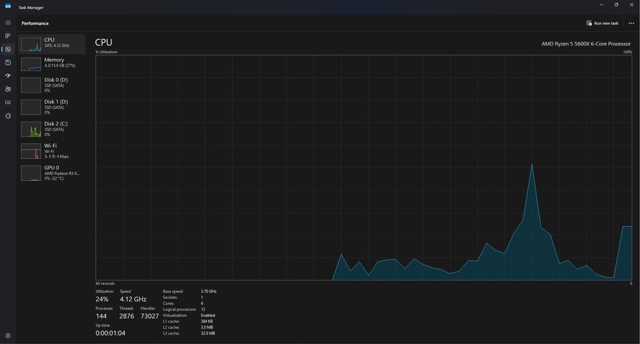Image resolution: width=640 pixels, height=344 pixels.
Task: Click the 60 seconds axis label
Action: click(x=105, y=284)
